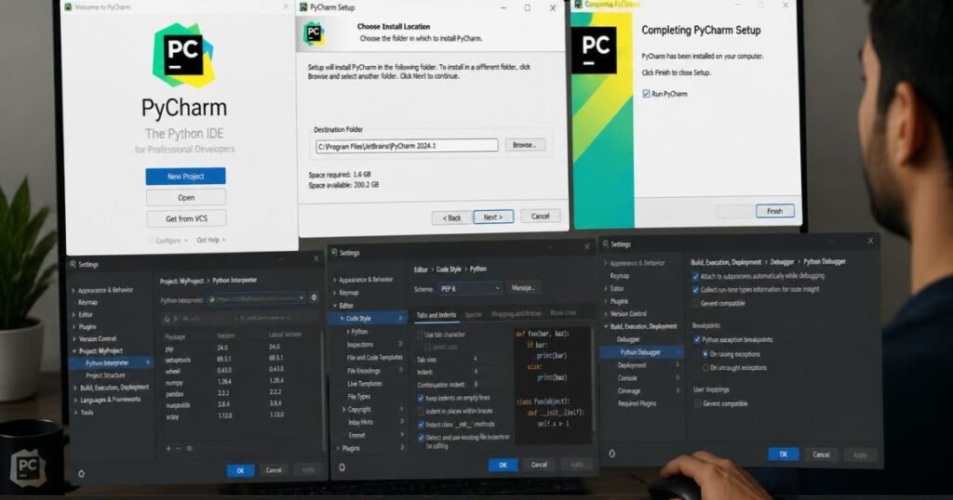Click the gear icon beside the Python Interpreter dropdown
Screen dimensions: 953x500
click(x=315, y=297)
